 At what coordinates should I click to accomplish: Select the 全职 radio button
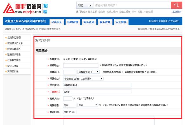pyautogui.click(x=64, y=59)
